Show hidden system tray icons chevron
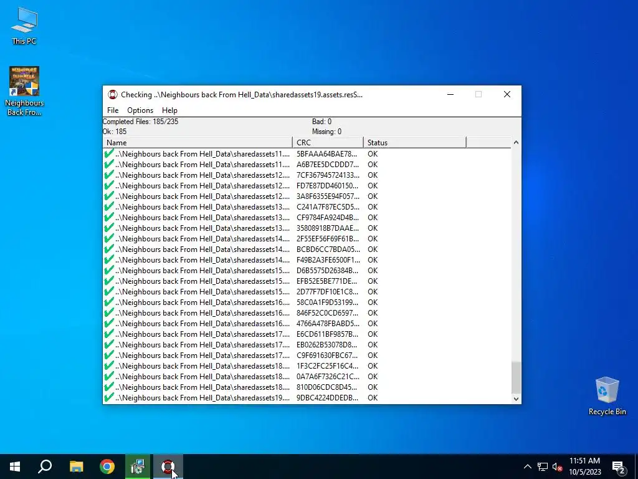Screen dimensions: 638x479 tap(527, 467)
